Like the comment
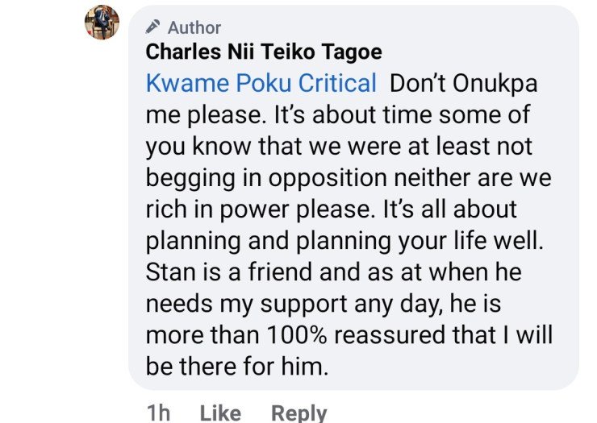 (220, 413)
